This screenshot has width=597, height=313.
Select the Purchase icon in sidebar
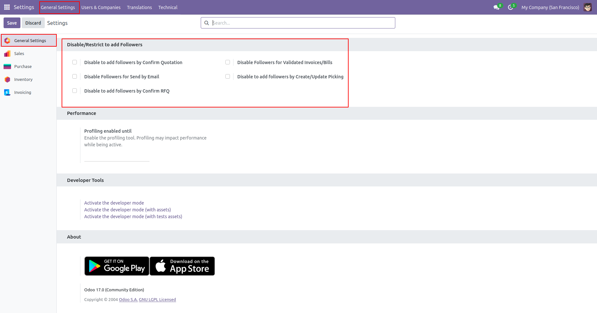click(x=7, y=67)
